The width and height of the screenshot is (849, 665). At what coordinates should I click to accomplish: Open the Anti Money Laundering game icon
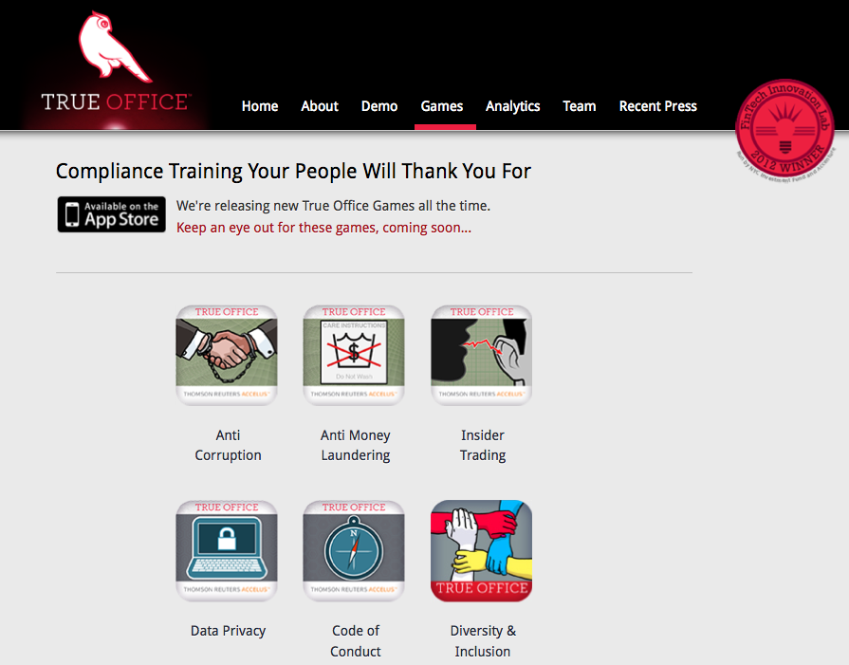pos(354,355)
